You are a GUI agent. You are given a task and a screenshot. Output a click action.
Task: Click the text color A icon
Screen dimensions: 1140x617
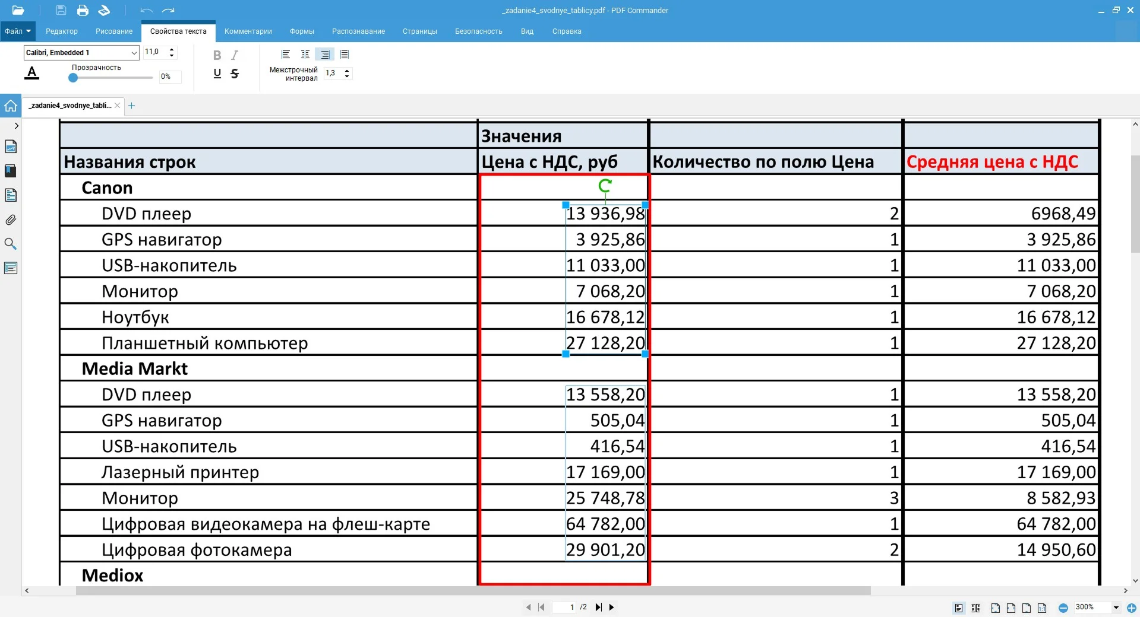click(32, 73)
